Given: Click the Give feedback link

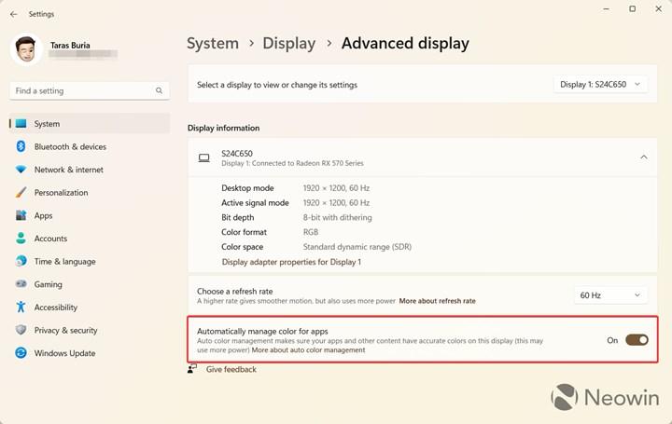Looking at the screenshot, I should (x=231, y=369).
